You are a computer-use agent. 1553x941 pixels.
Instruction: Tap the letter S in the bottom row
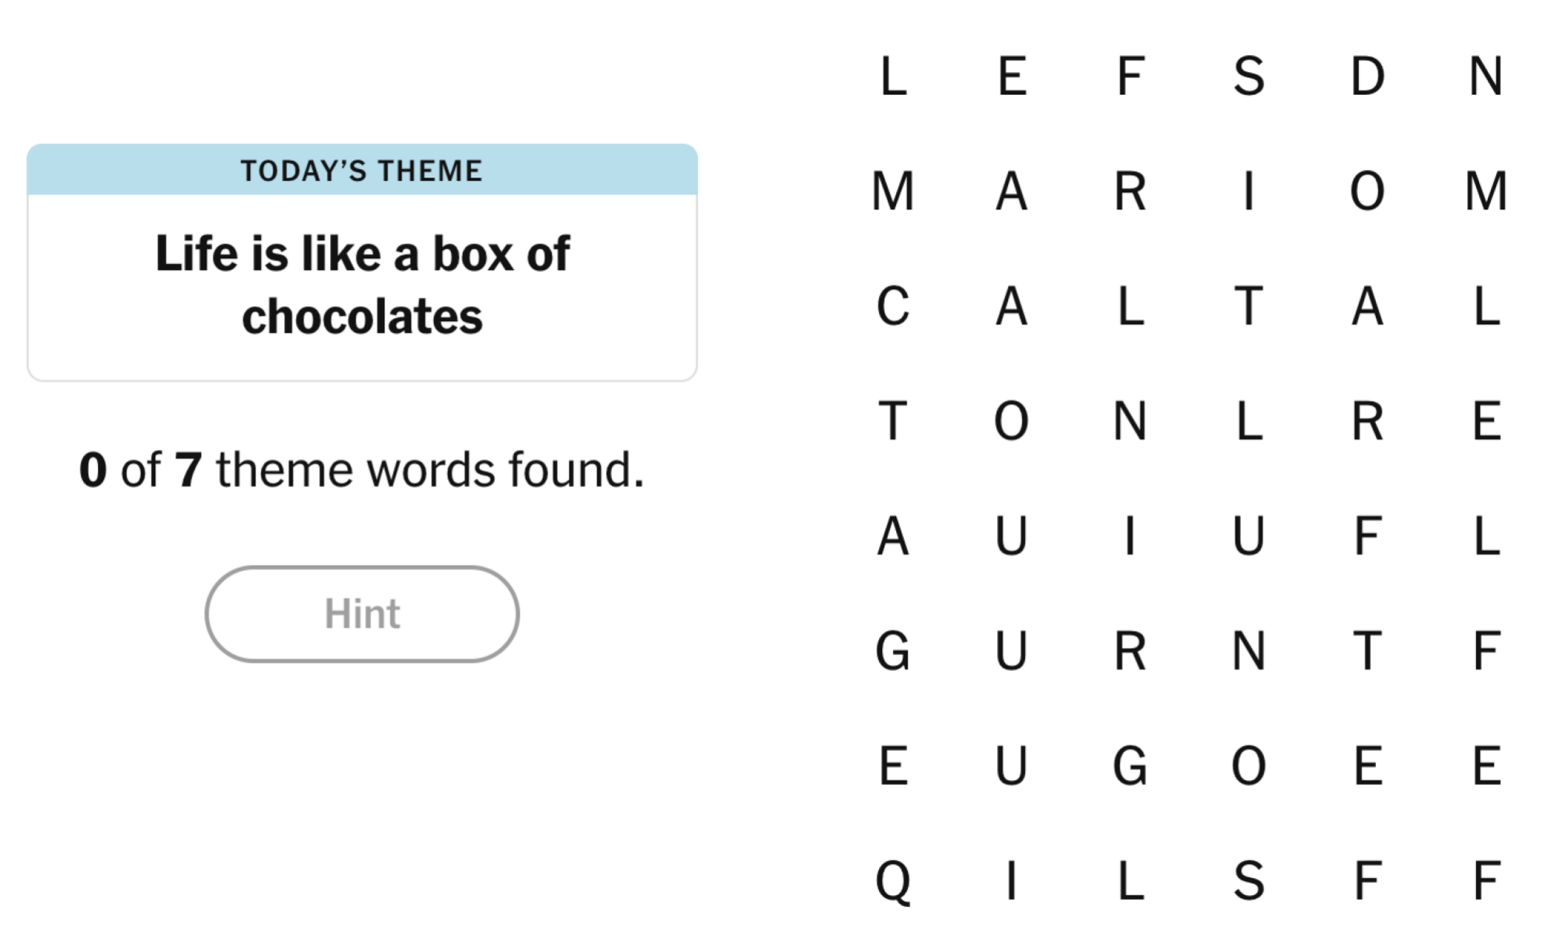[x=1249, y=880]
